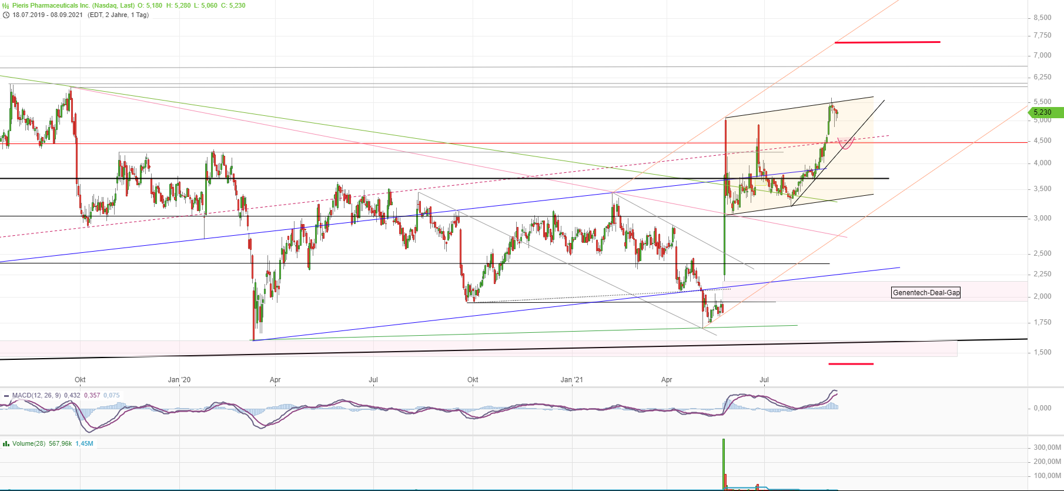Select the 18.07.2019 - 08.09.2021 date range text

(x=48, y=15)
